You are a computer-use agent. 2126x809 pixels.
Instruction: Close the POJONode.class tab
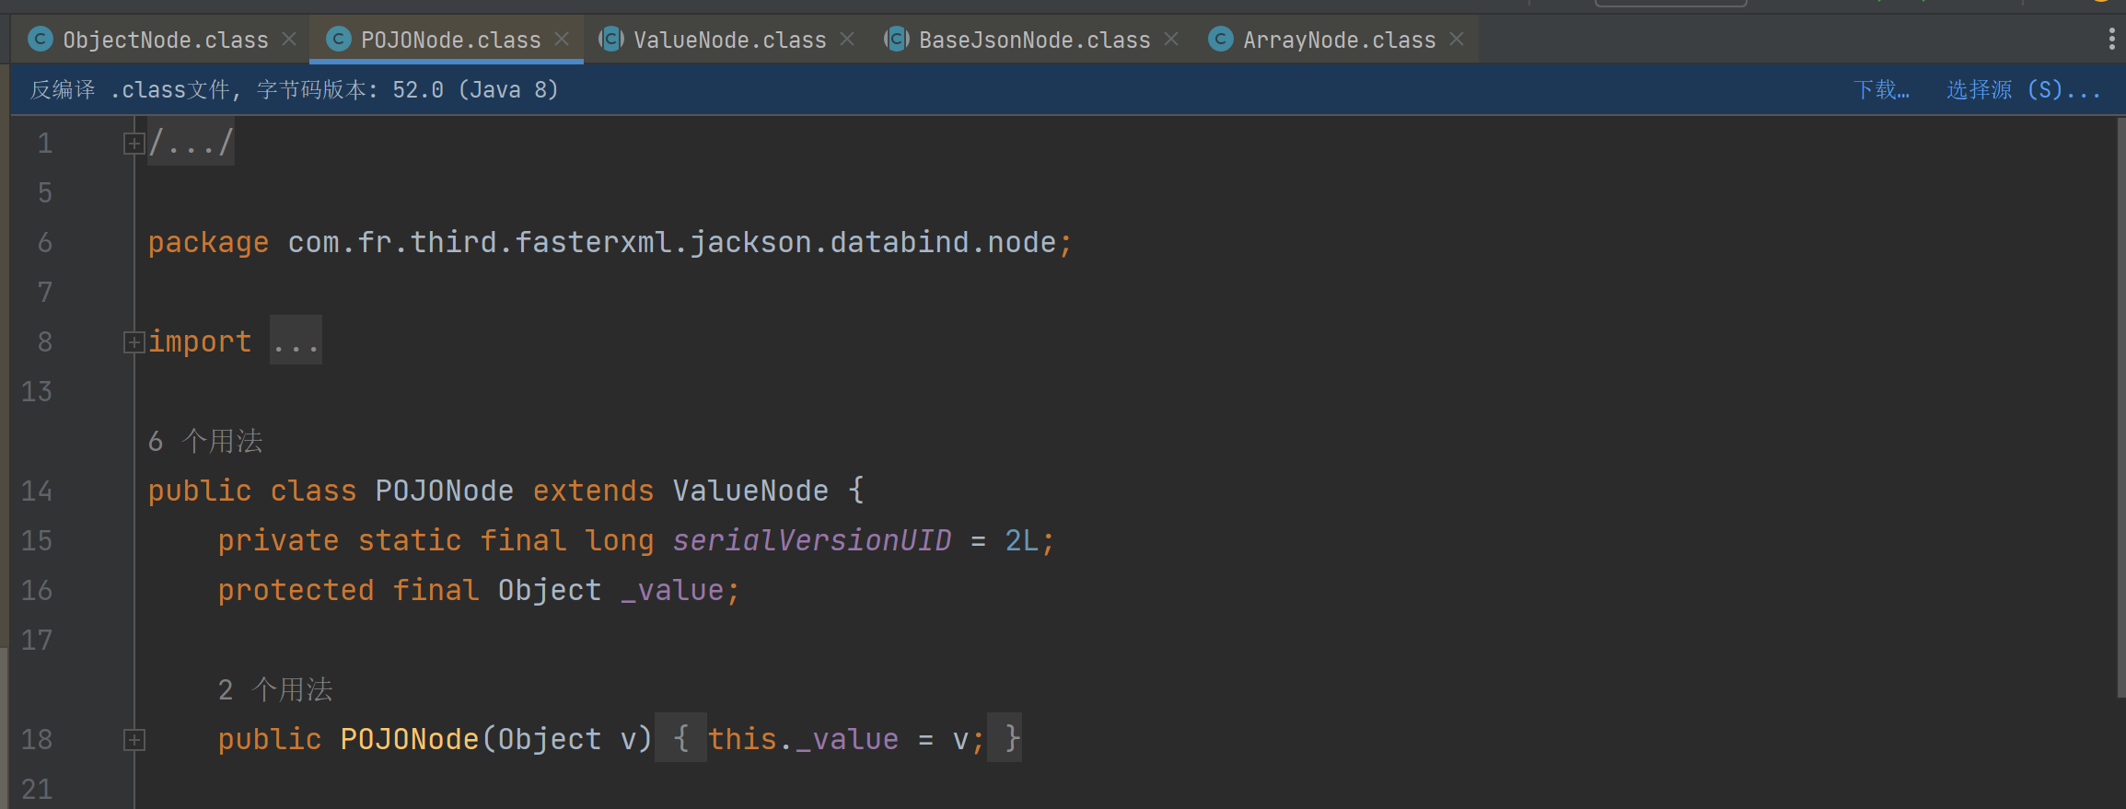562,40
